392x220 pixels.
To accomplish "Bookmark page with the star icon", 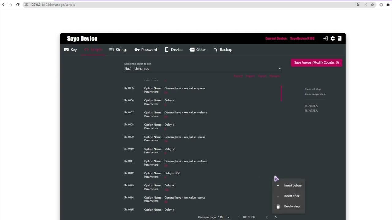I will (x=372, y=5).
